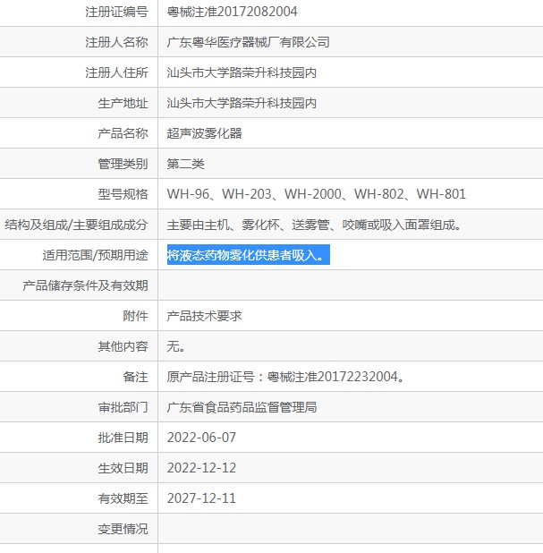
Task: Click the label 变更情况
Action: pos(123,529)
